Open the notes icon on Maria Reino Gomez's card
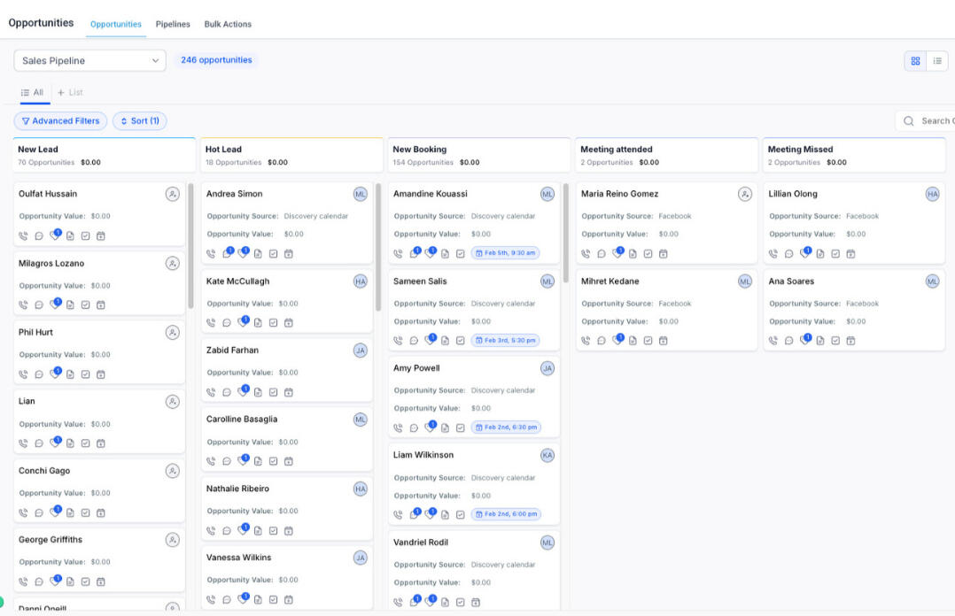This screenshot has height=616, width=955. (x=633, y=254)
